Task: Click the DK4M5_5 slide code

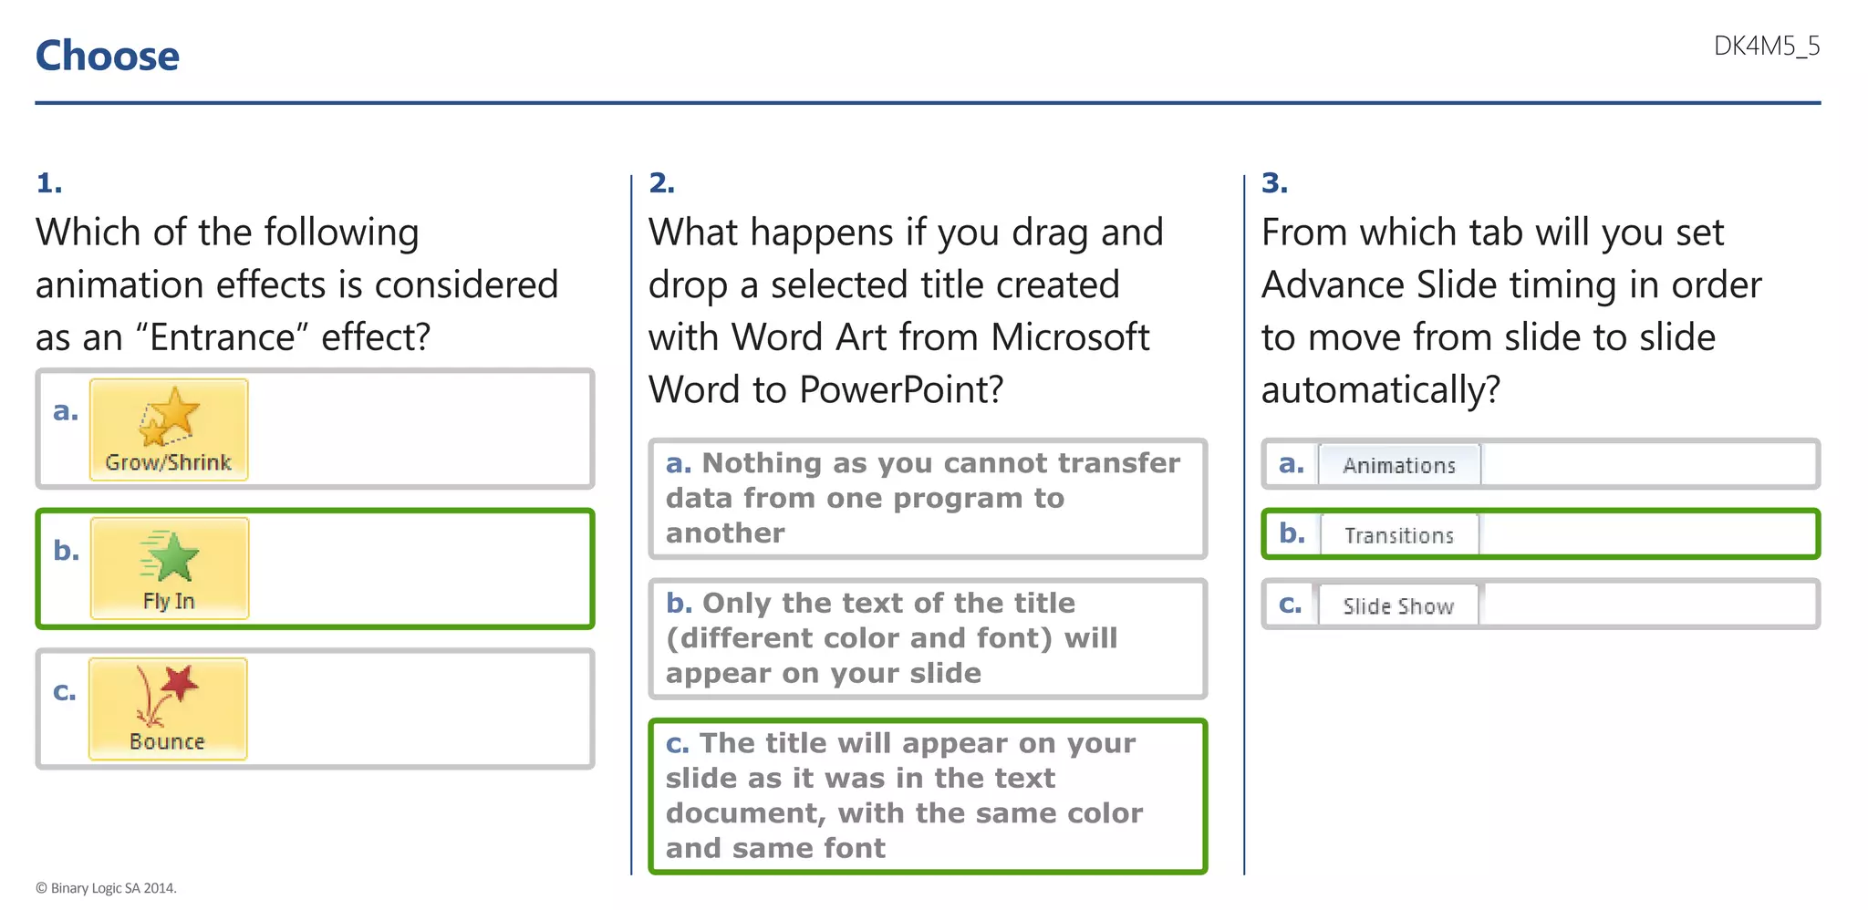Action: coord(1766,46)
